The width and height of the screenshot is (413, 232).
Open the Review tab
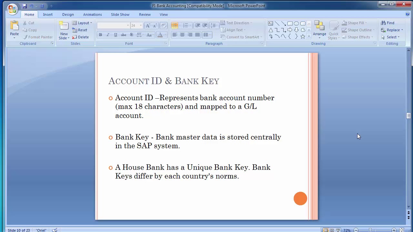point(145,15)
